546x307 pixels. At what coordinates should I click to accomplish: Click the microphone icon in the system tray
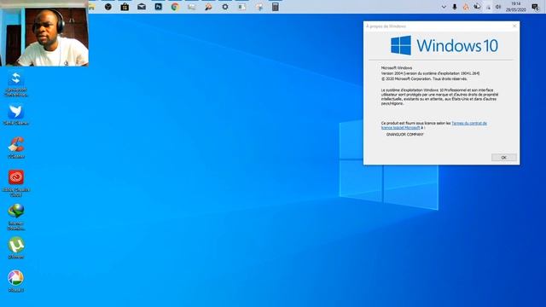pos(455,7)
